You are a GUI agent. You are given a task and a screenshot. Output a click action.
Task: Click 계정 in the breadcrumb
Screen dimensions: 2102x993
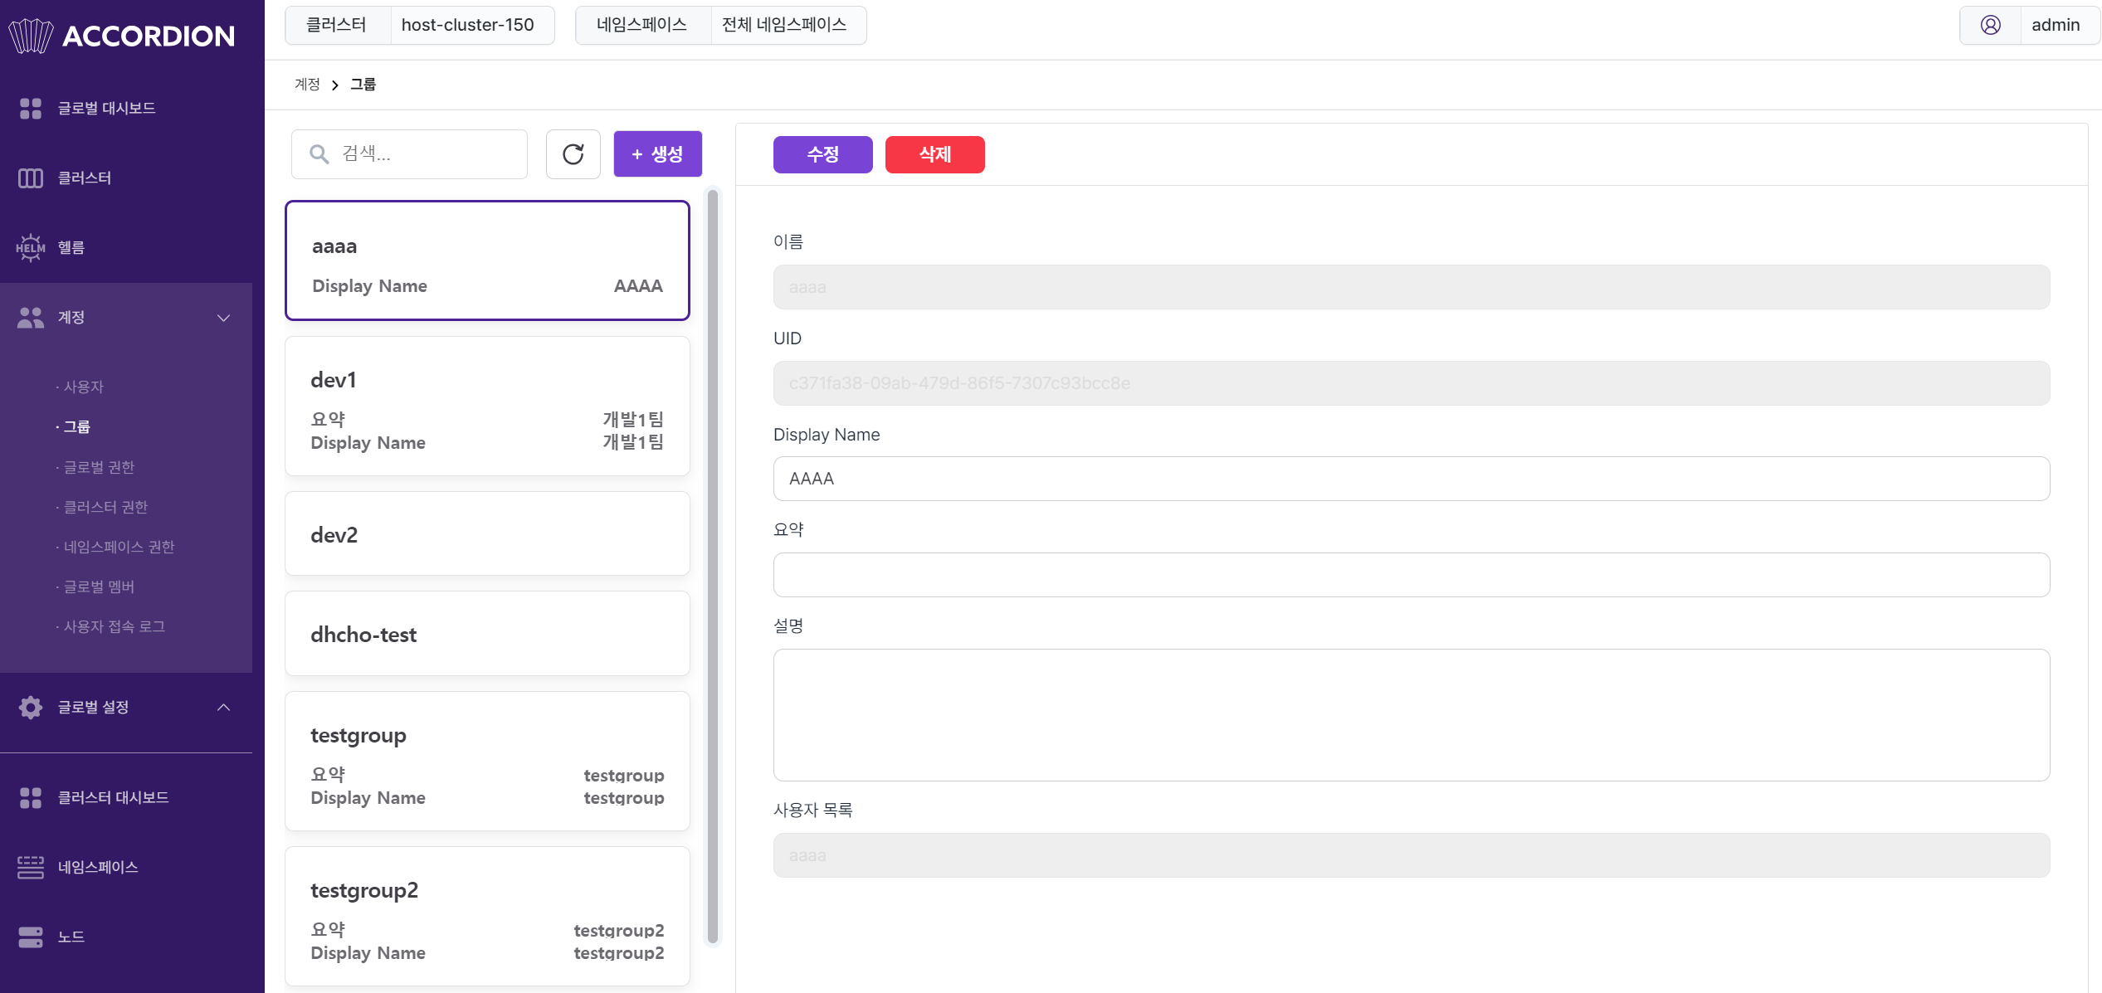point(307,85)
